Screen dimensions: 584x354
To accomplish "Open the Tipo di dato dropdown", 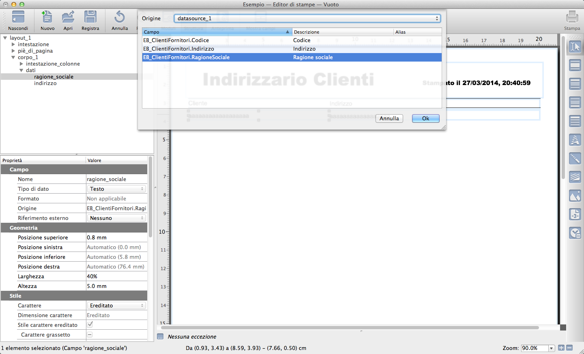I will 116,189.
